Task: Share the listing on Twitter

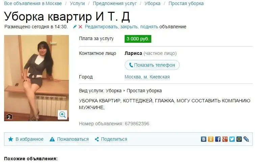Action: [232, 139]
